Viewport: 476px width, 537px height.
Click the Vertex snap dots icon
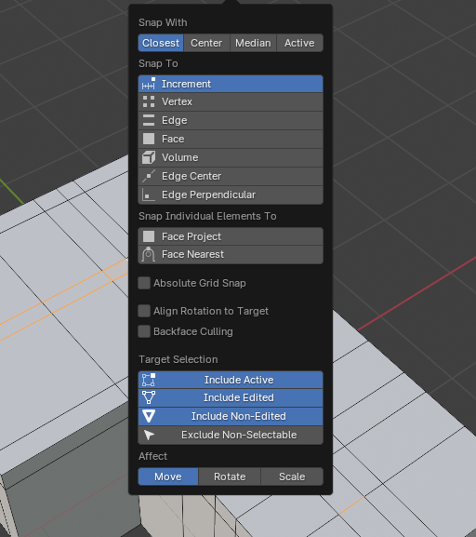pos(149,101)
